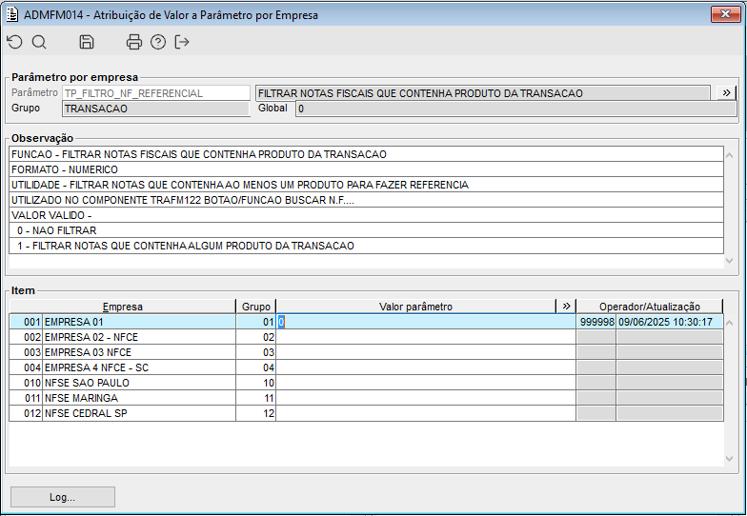747x516 pixels.
Task: Click Valor parâmetro cell for EMPRESA 4 NFCE - SC
Action: tap(426, 367)
